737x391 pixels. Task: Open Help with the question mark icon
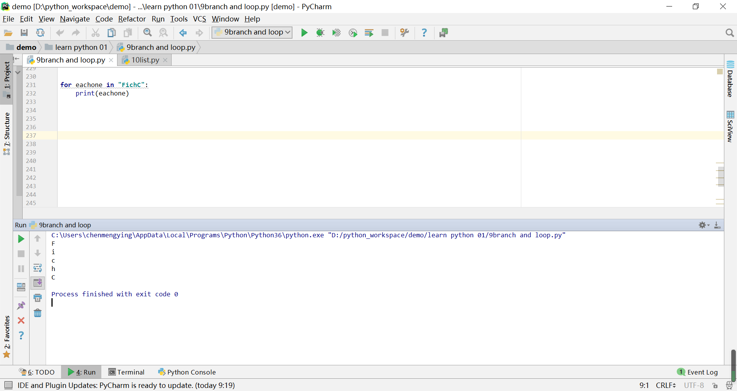(424, 33)
